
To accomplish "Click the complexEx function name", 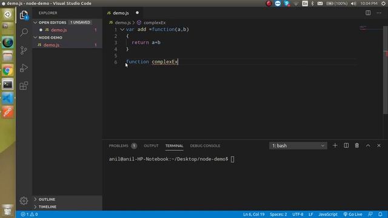I will [165, 62].
